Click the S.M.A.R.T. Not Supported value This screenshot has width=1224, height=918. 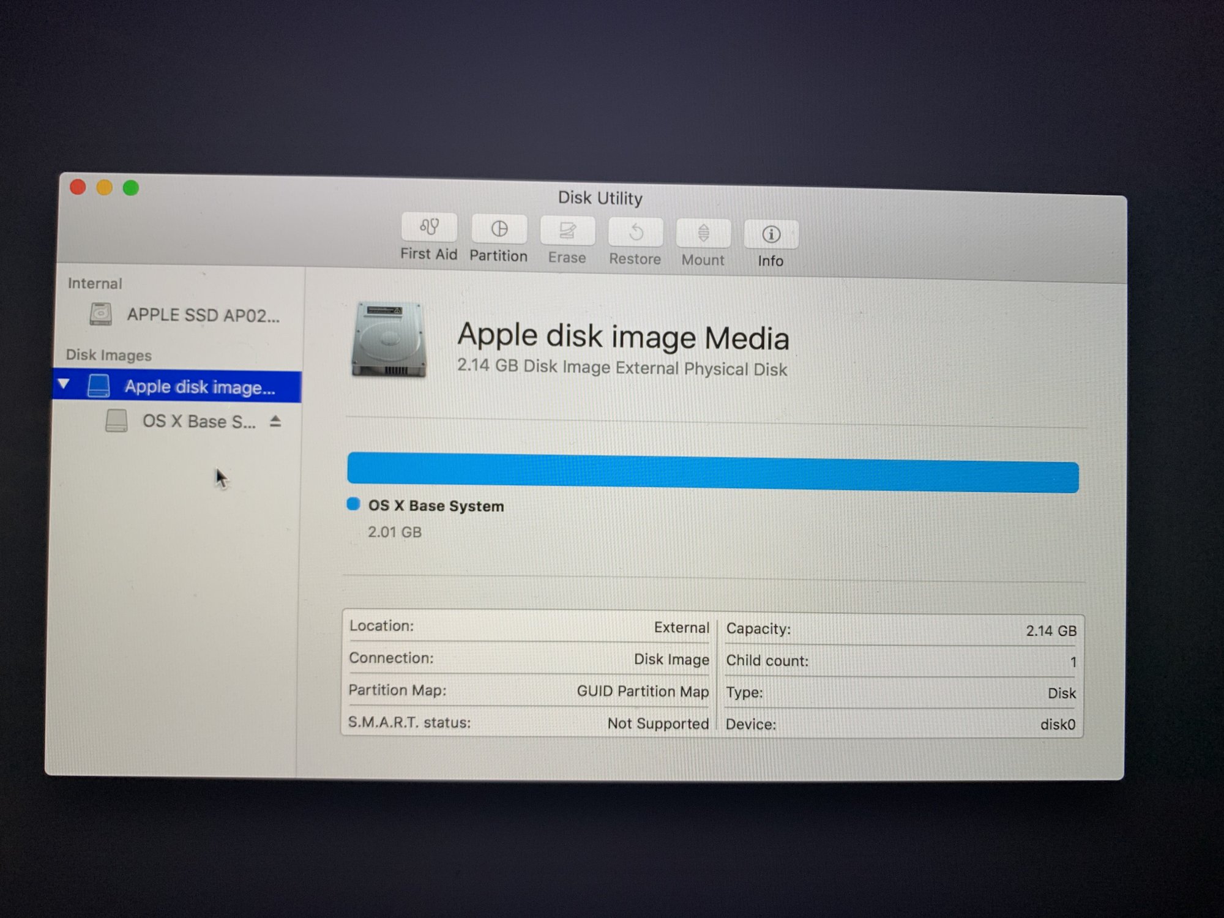[658, 723]
